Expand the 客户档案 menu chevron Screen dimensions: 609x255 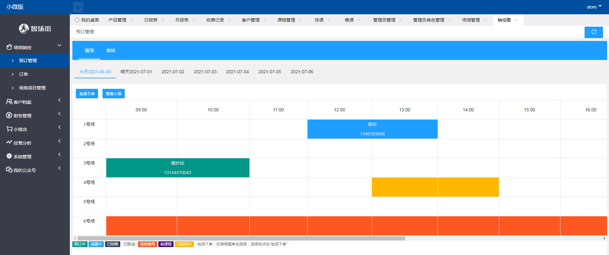click(x=59, y=100)
